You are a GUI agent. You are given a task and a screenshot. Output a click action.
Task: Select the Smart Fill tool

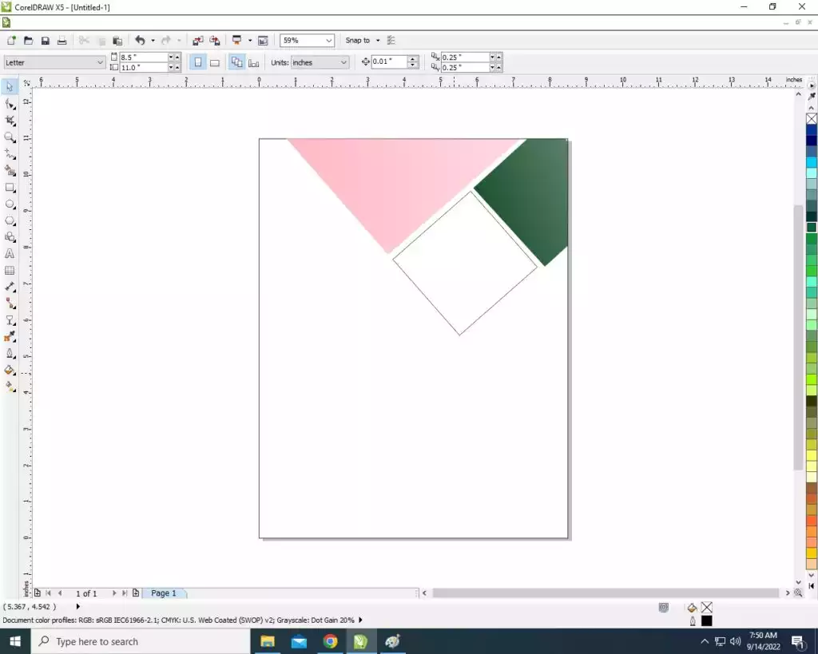10,171
